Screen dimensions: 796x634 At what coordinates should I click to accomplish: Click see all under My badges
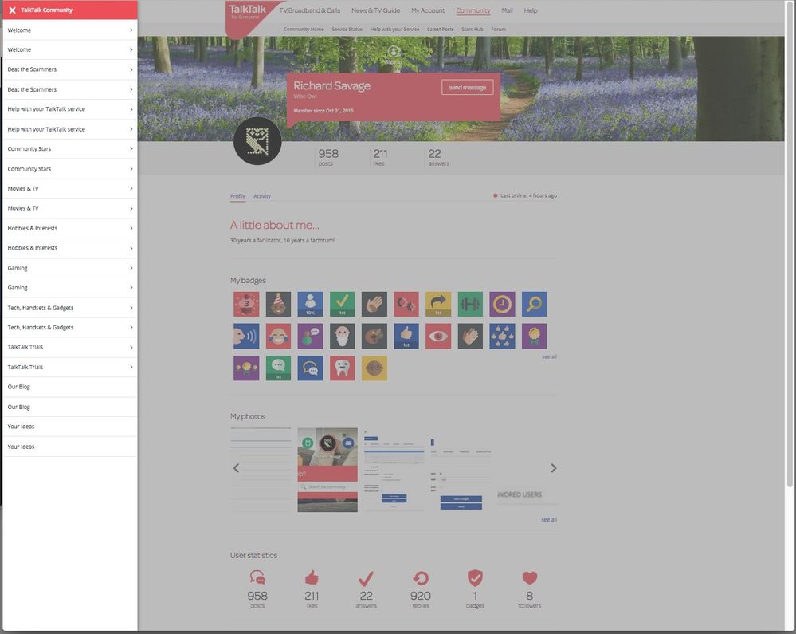point(549,356)
